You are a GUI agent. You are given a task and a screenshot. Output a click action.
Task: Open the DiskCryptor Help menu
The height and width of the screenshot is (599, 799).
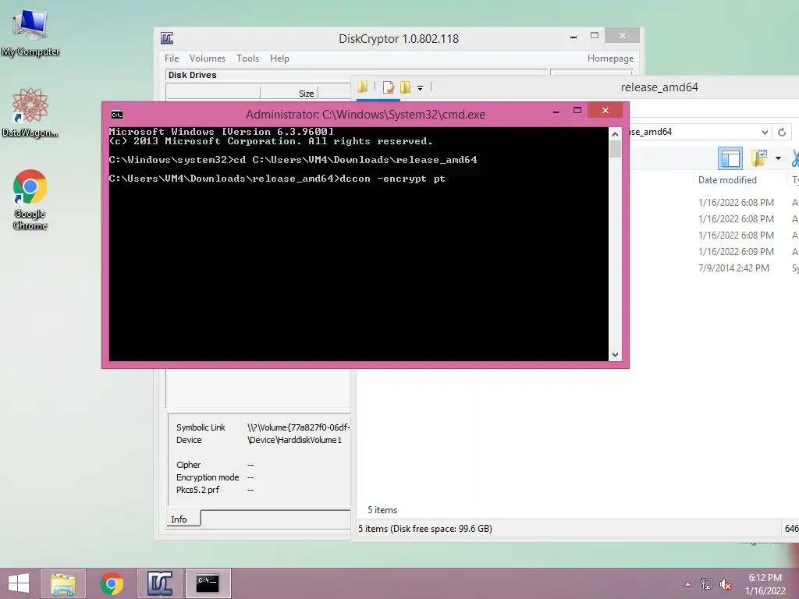click(279, 58)
